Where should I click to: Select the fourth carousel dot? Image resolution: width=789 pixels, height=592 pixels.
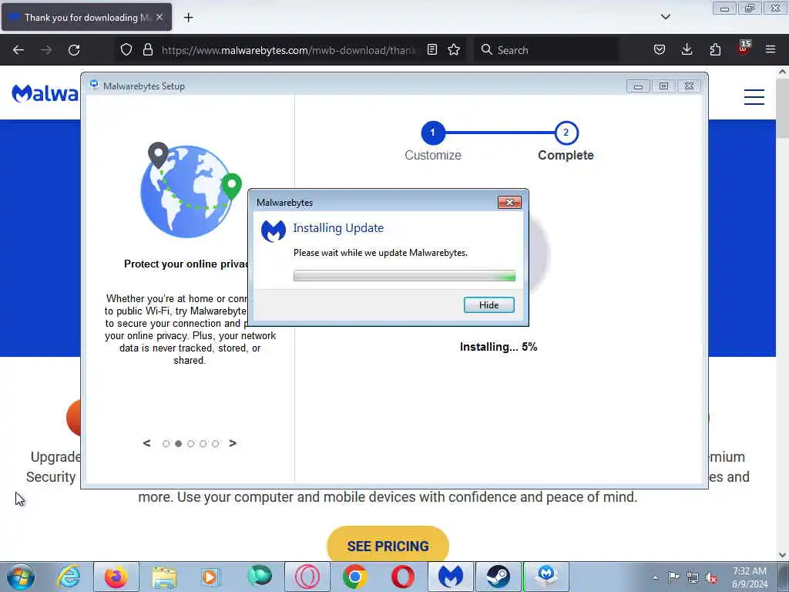click(x=203, y=443)
